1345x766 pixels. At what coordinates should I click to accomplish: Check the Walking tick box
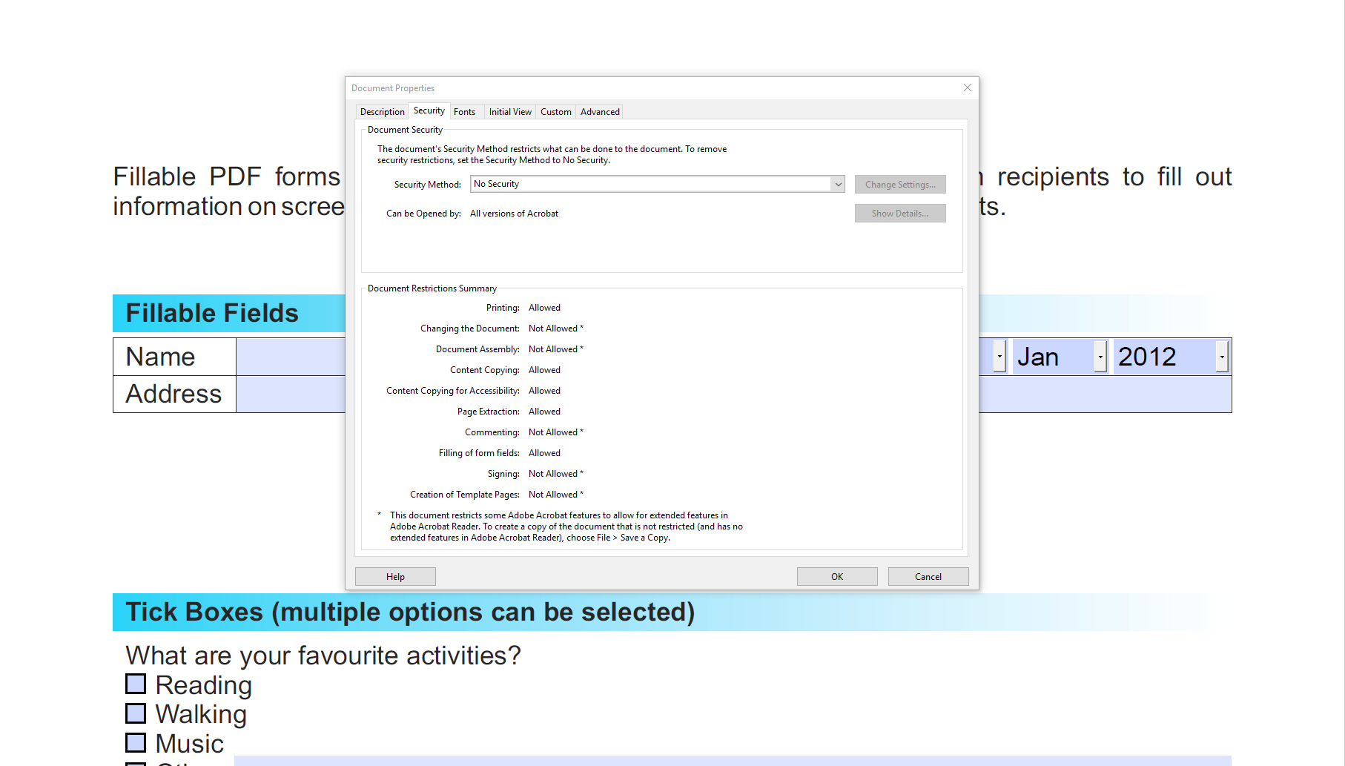[136, 713]
